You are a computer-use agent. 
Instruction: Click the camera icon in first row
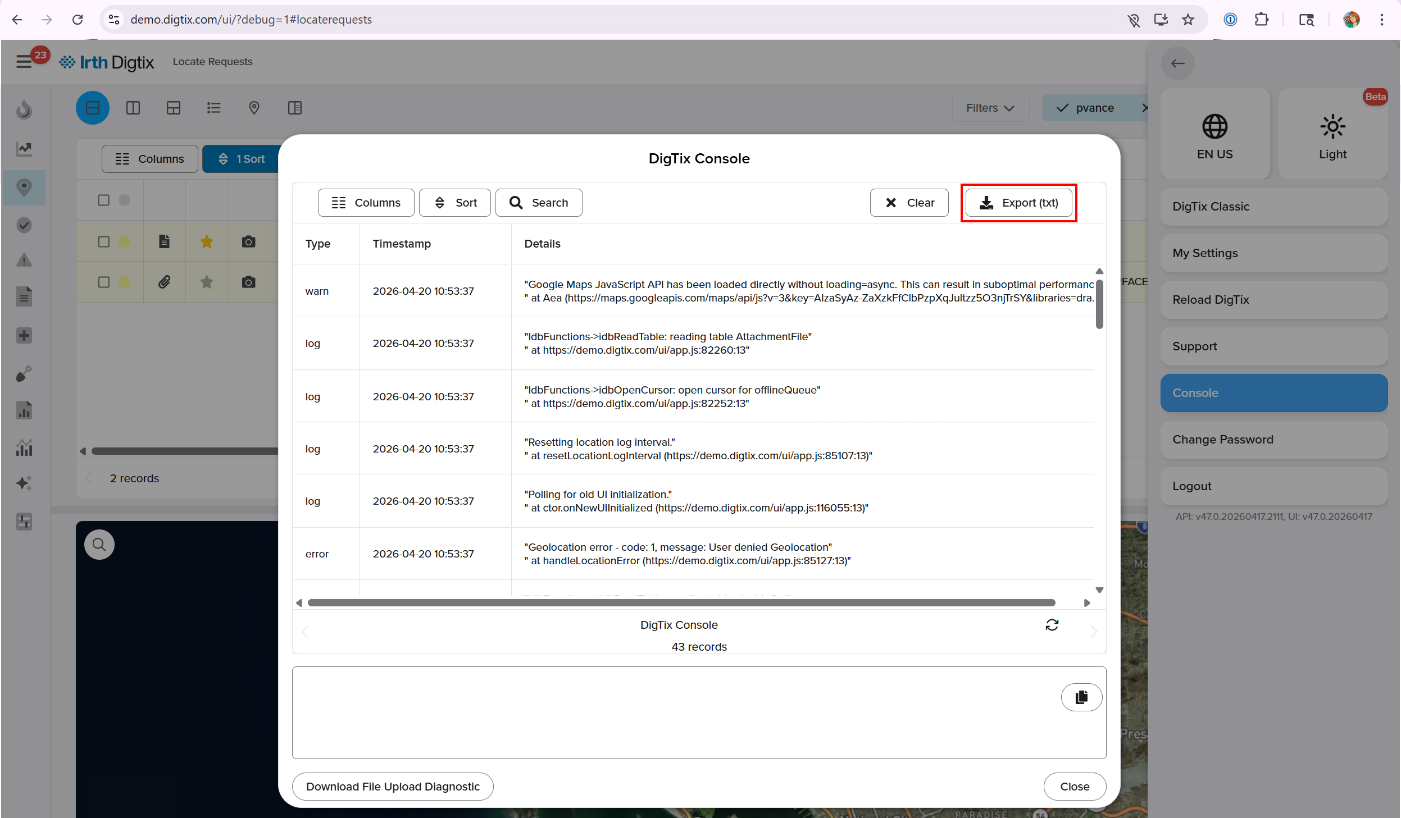pyautogui.click(x=248, y=241)
